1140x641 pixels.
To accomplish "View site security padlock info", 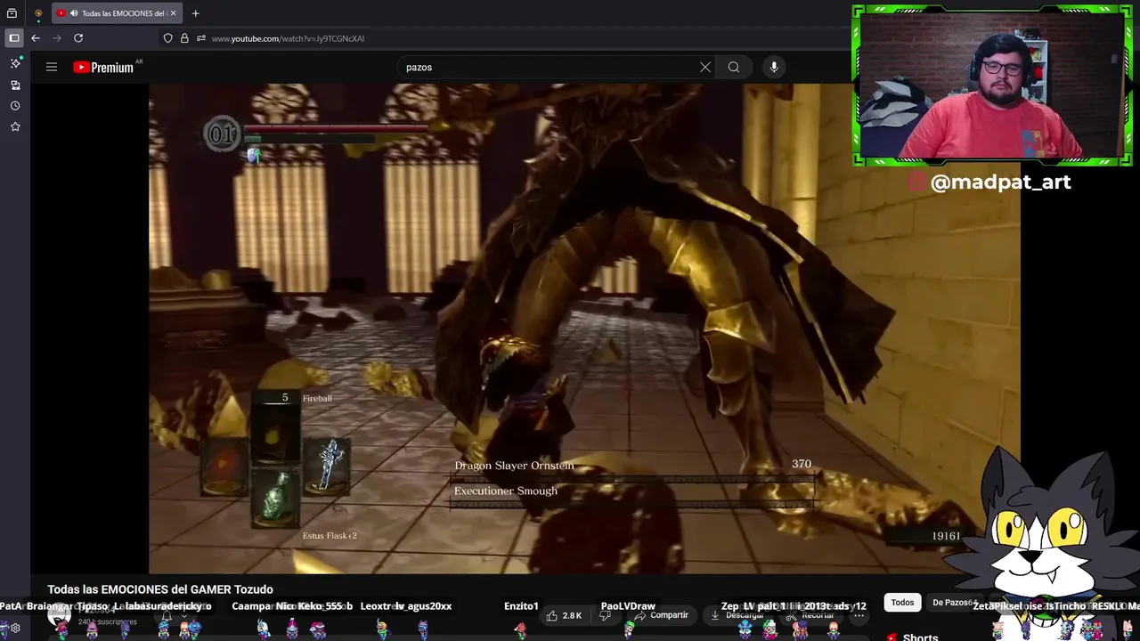I will click(x=184, y=38).
